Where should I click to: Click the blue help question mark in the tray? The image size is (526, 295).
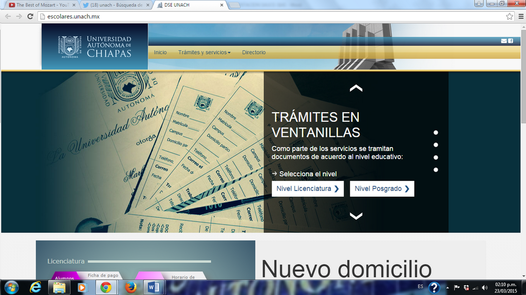pos(434,288)
